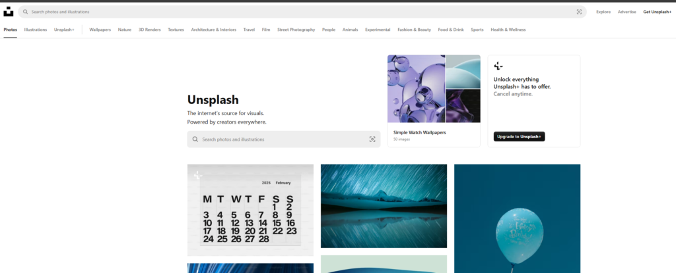The width and height of the screenshot is (676, 273).
Task: Click the 'Unsplash' main heading
Action: click(x=213, y=100)
